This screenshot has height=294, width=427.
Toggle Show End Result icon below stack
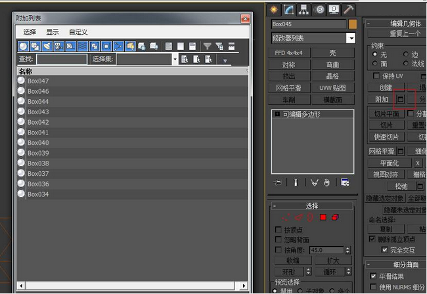pyautogui.click(x=296, y=182)
